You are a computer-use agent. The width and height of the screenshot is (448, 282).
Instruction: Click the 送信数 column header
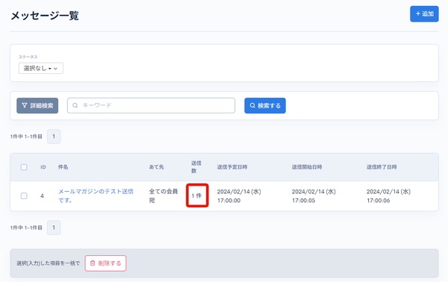(x=196, y=167)
